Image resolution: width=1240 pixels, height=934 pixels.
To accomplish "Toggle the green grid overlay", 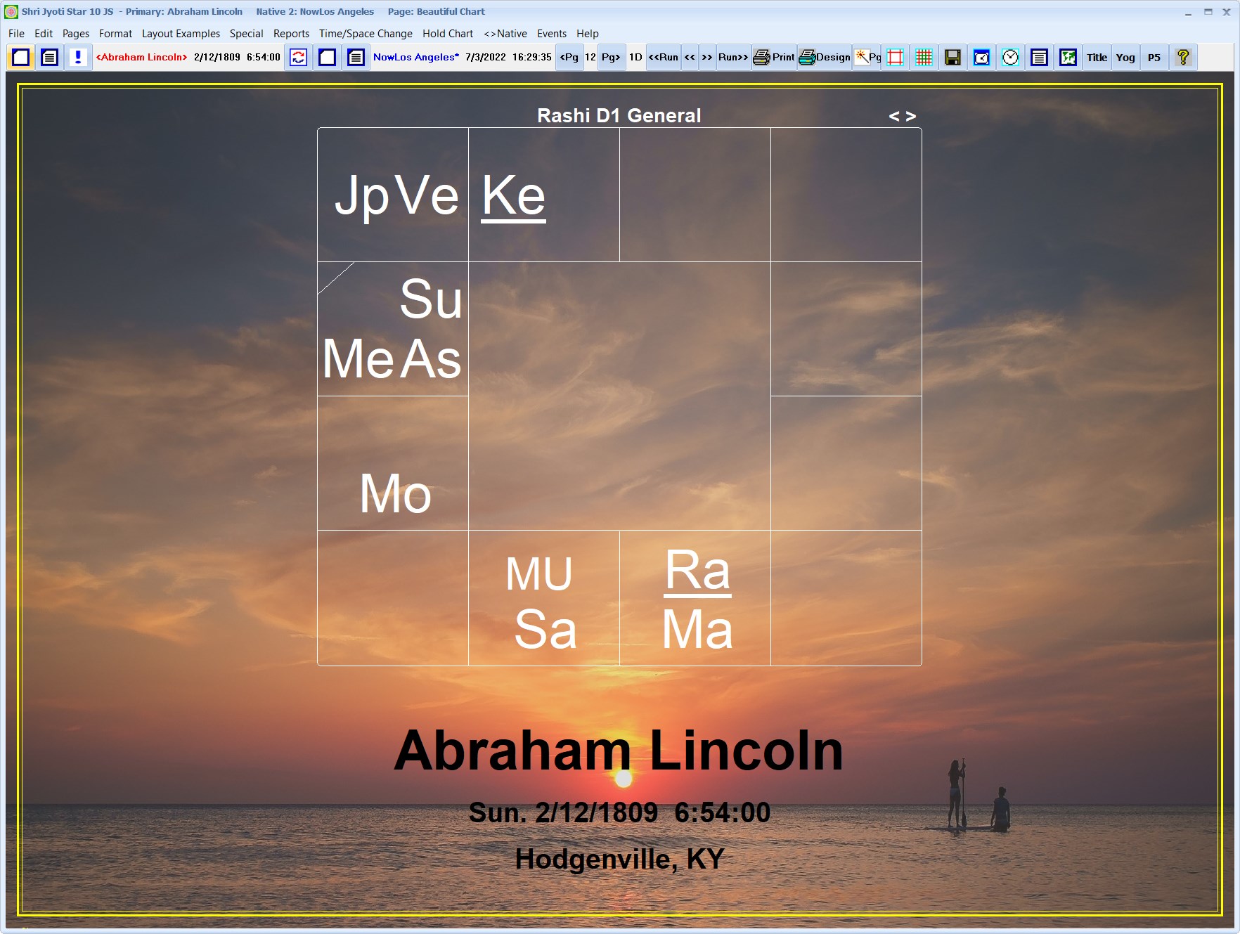I will [924, 58].
